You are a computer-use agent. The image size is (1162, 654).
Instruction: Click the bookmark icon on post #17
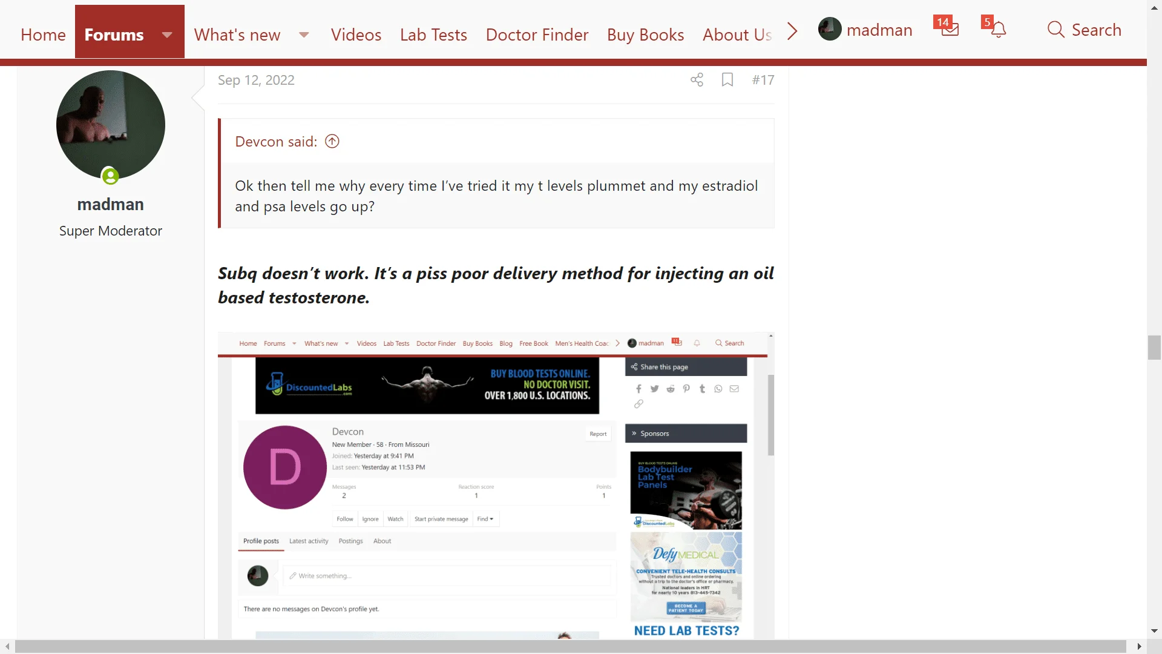click(727, 80)
